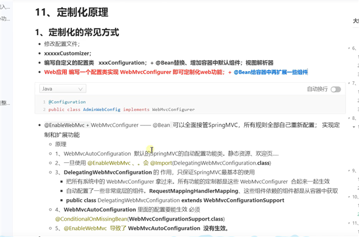The width and height of the screenshot is (359, 237).
Task: Jump to outline entry 11、
Action: tap(355, 223)
